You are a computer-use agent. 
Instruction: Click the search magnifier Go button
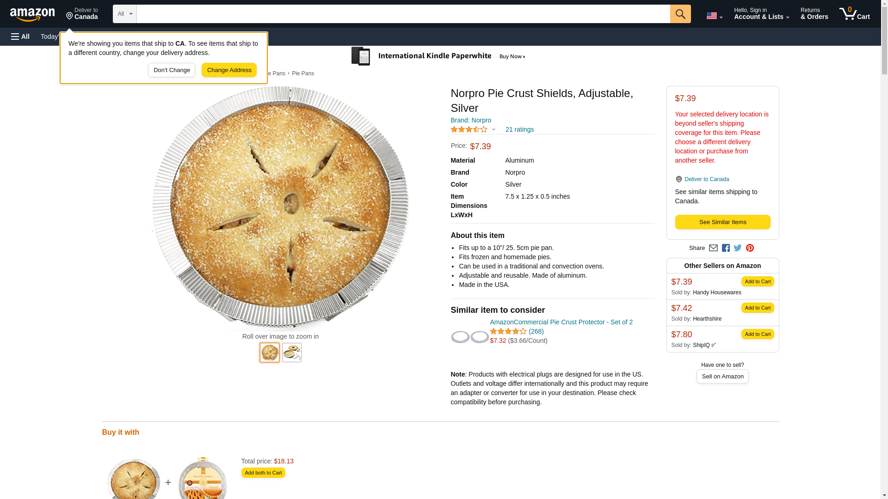coord(680,14)
